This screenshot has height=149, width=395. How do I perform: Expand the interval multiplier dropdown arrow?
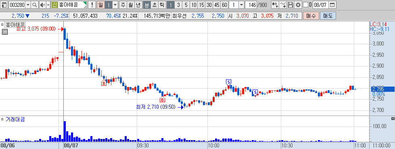pos(241,5)
